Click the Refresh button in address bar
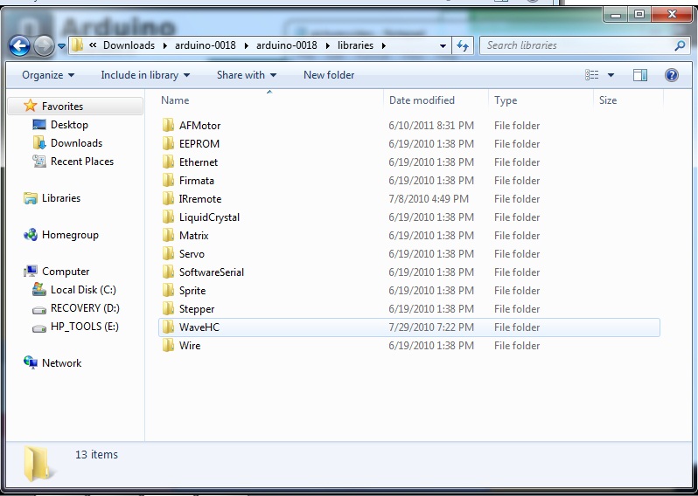Viewport: 698px width, 496px height. click(463, 45)
